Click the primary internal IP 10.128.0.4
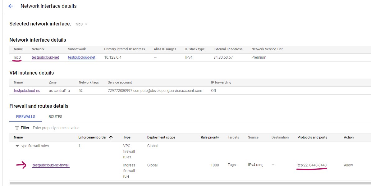371x186 pixels. (113, 57)
